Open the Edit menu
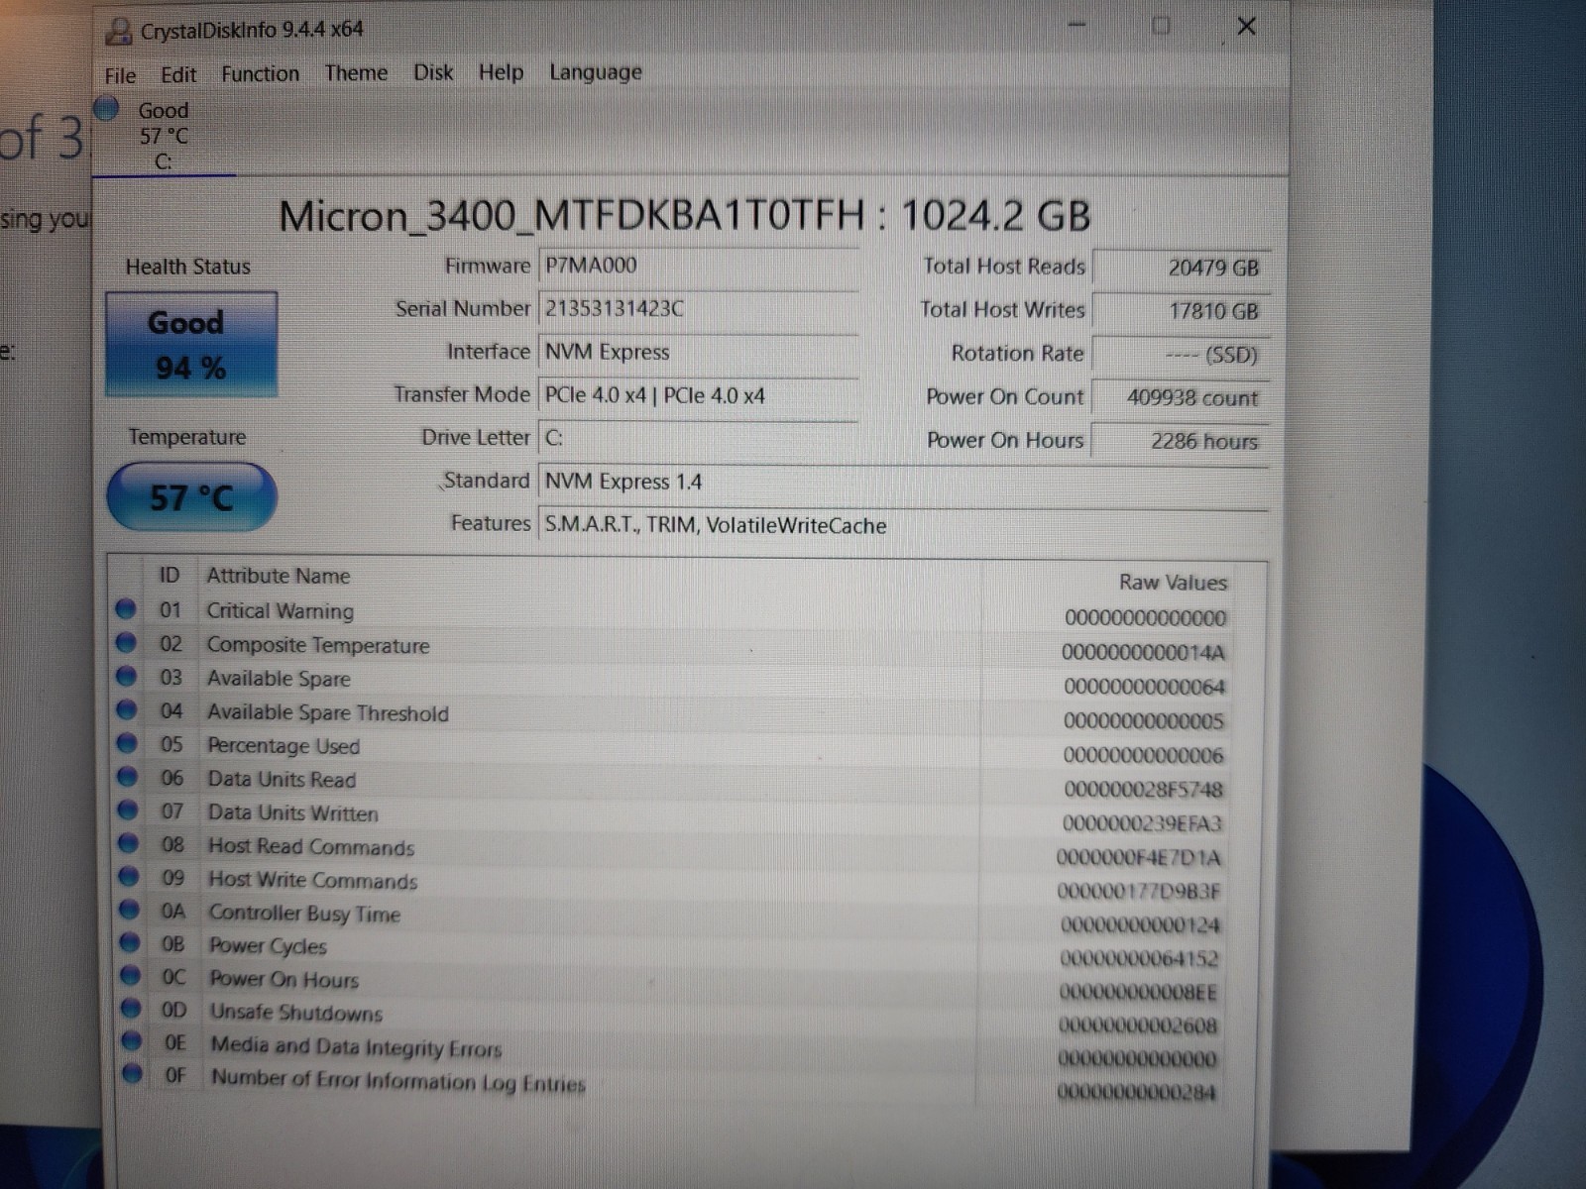Viewport: 1586px width, 1189px height. 178,74
